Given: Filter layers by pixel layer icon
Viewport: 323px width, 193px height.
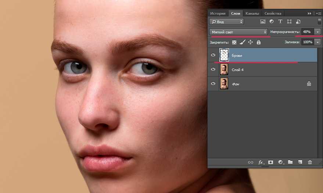Looking at the screenshot, I should pyautogui.click(x=263, y=22).
